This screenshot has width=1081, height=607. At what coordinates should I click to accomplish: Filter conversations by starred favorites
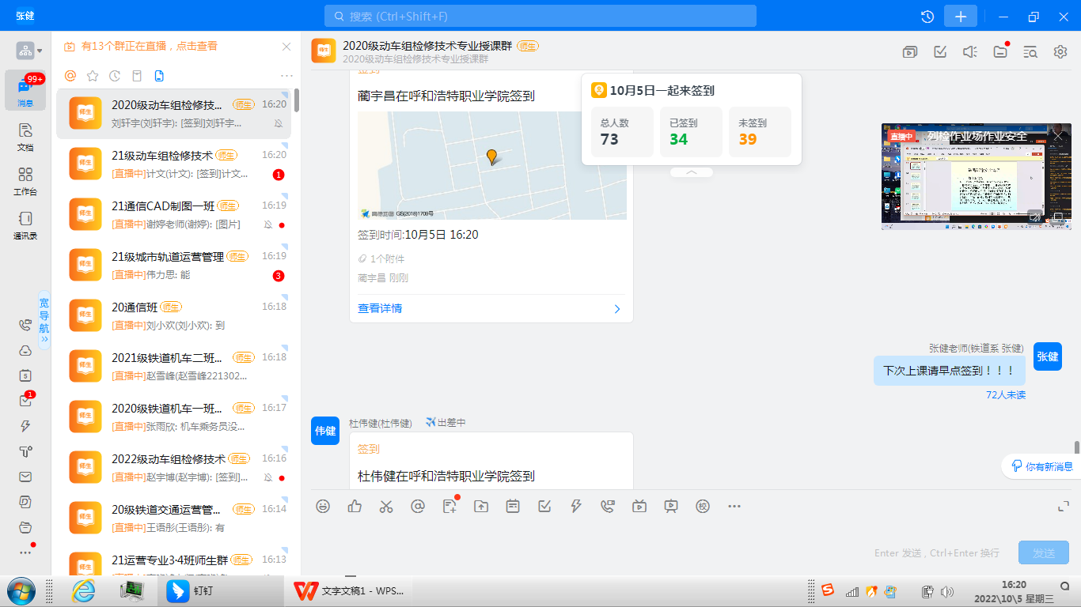tap(93, 76)
